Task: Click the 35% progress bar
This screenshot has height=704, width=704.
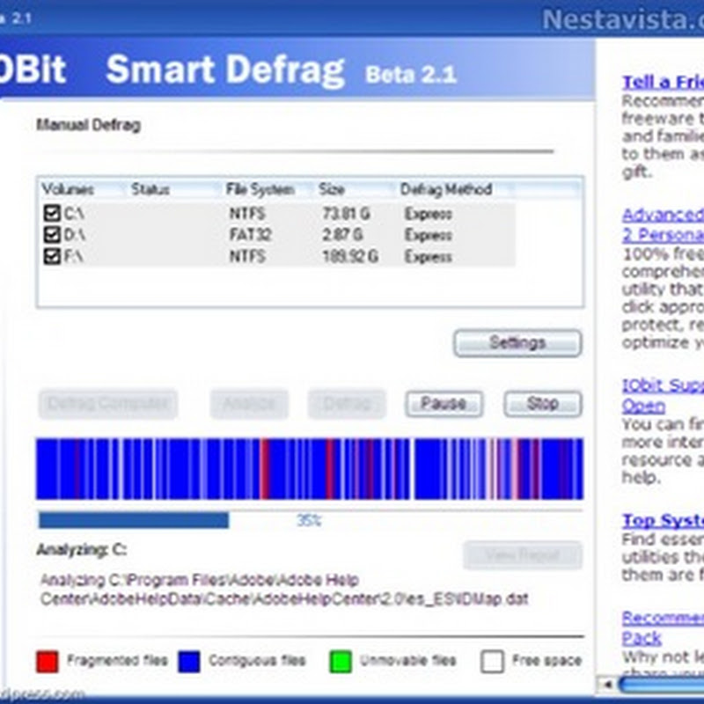Action: pos(309,520)
